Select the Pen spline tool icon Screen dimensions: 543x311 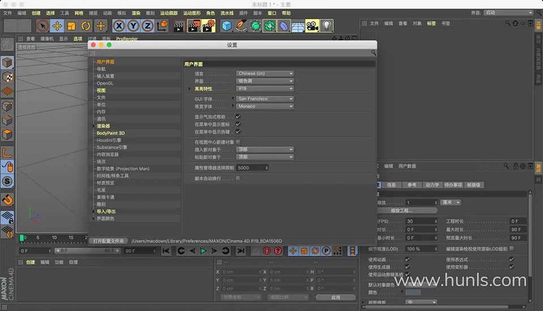[x=241, y=26]
